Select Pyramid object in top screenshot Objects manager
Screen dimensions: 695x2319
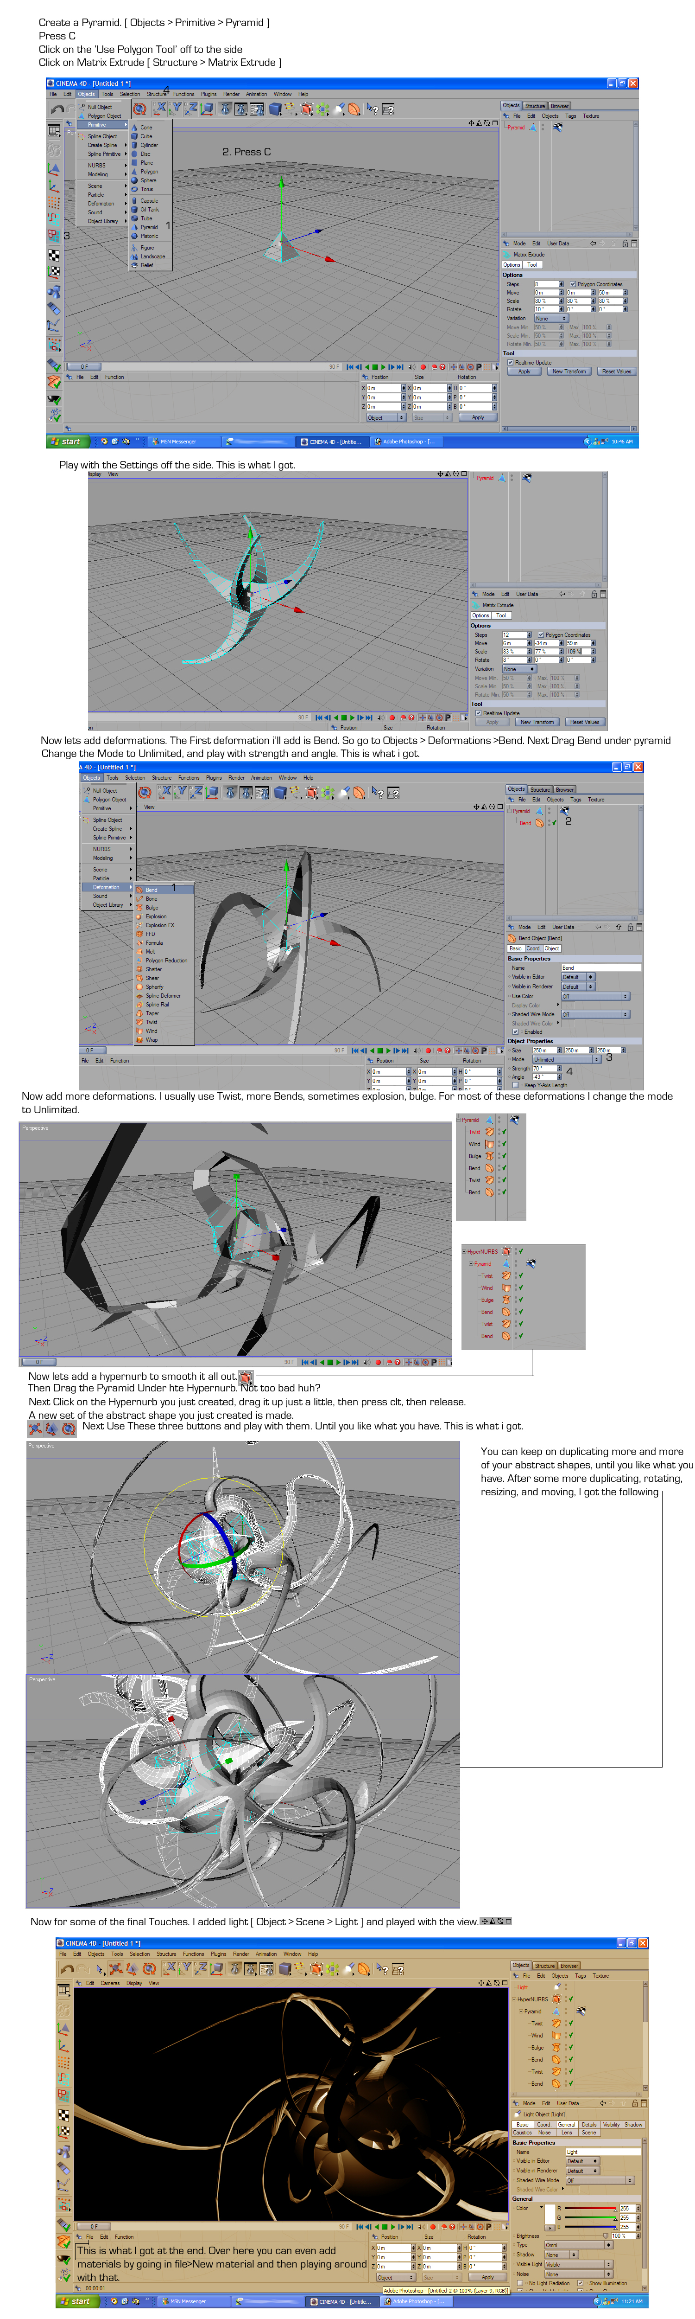point(516,128)
